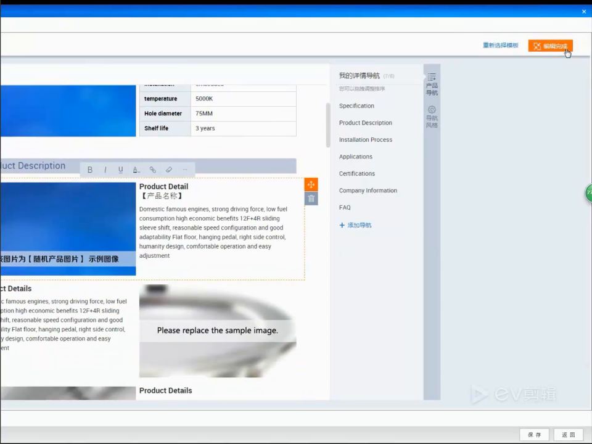
Task: Click the orange move handle of the module
Action: tap(311, 184)
